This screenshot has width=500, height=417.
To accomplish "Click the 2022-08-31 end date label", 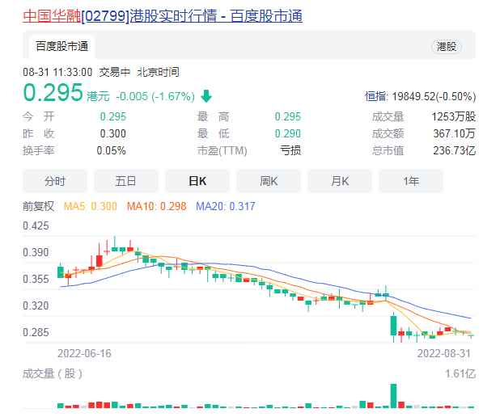I will pos(444,353).
